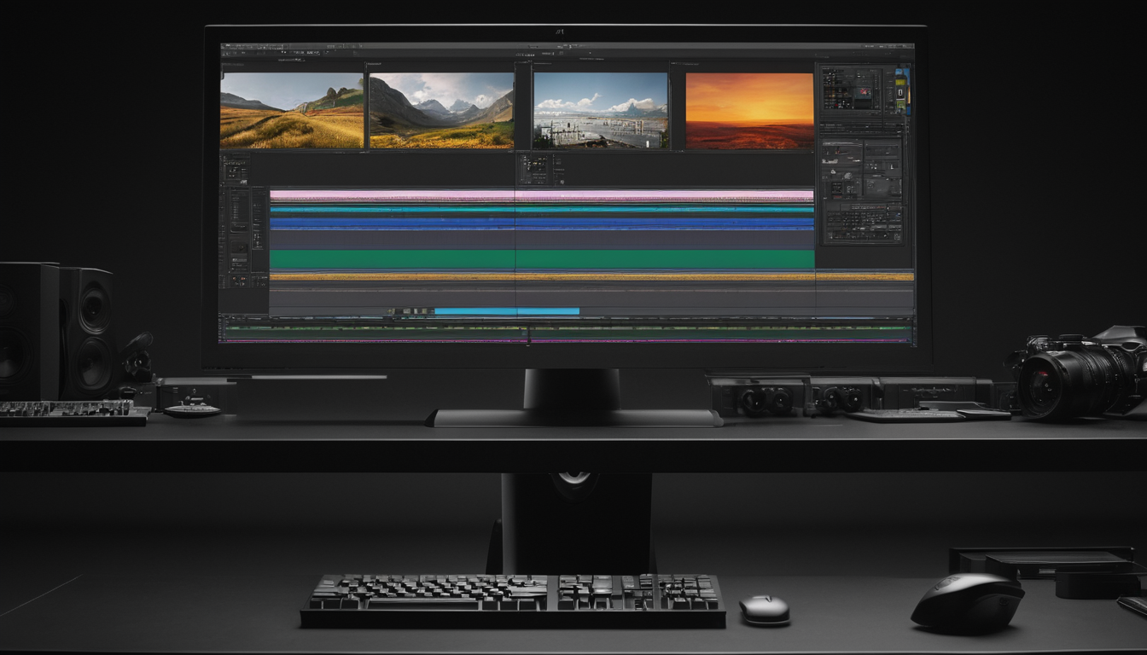Open the mountain valley clip preview

coord(441,111)
